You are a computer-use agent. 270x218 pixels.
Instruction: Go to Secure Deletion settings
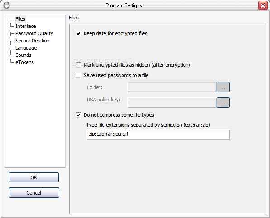pyautogui.click(x=33, y=41)
